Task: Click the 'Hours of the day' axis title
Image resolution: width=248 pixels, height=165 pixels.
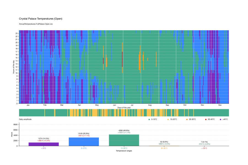Action: pyautogui.click(x=14, y=67)
